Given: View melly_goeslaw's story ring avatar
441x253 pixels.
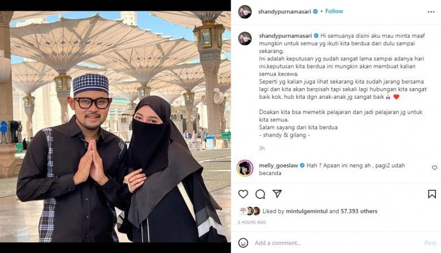Looking at the screenshot, I should [245, 168].
